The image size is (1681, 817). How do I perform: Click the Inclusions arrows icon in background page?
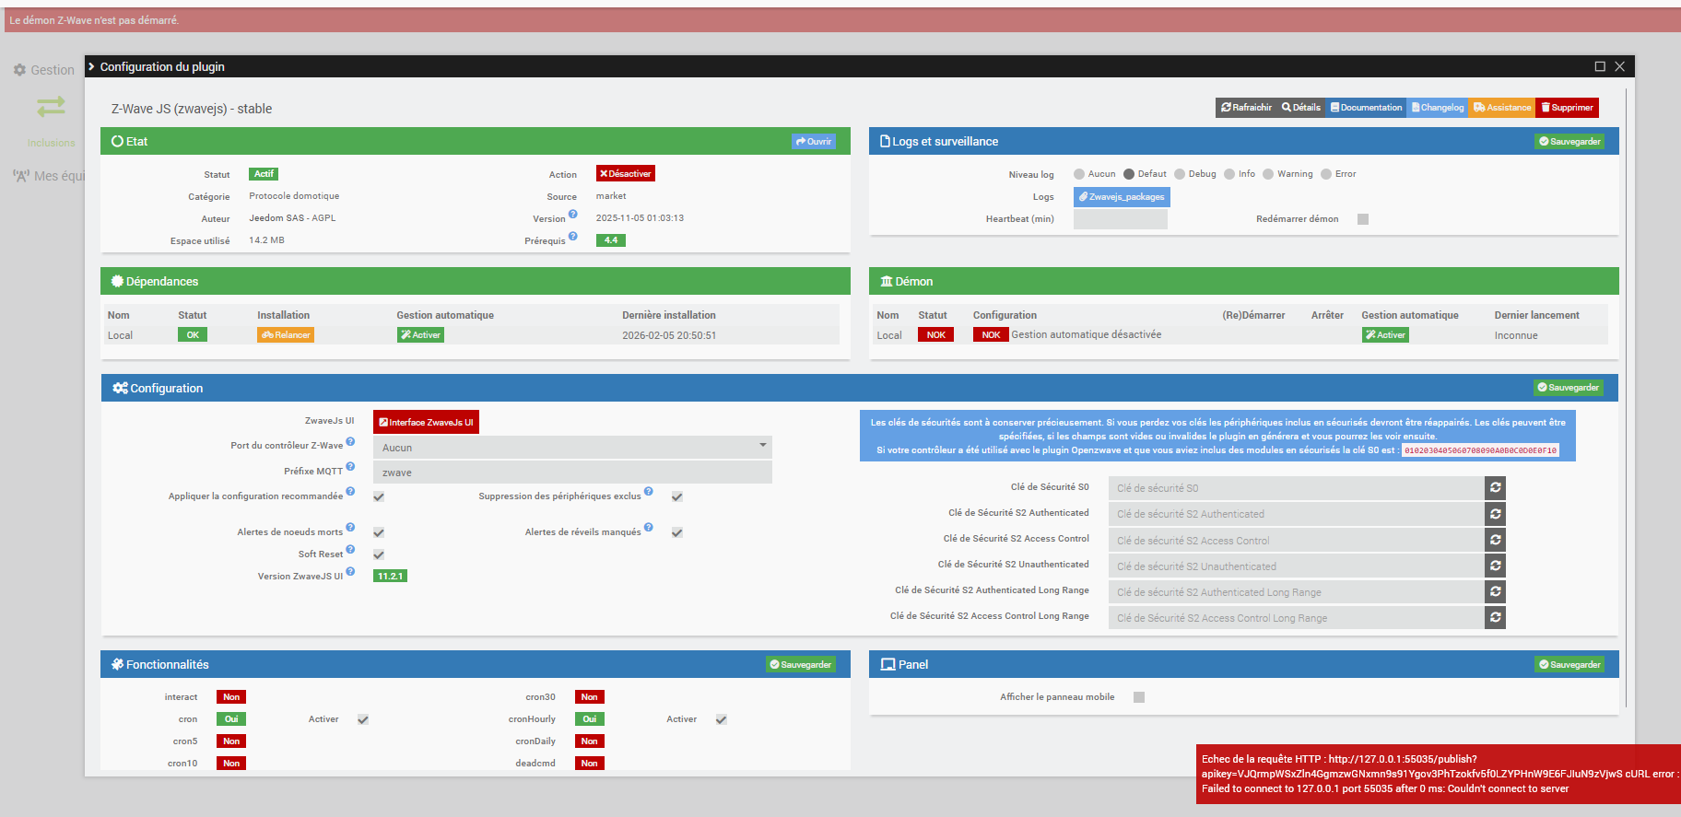pyautogui.click(x=51, y=107)
